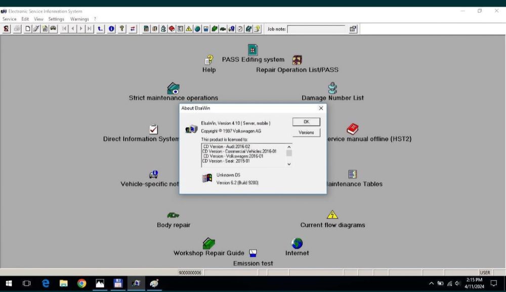The width and height of the screenshot is (506, 292).
Task: Open File Explorer from taskbar
Action: tap(64, 283)
